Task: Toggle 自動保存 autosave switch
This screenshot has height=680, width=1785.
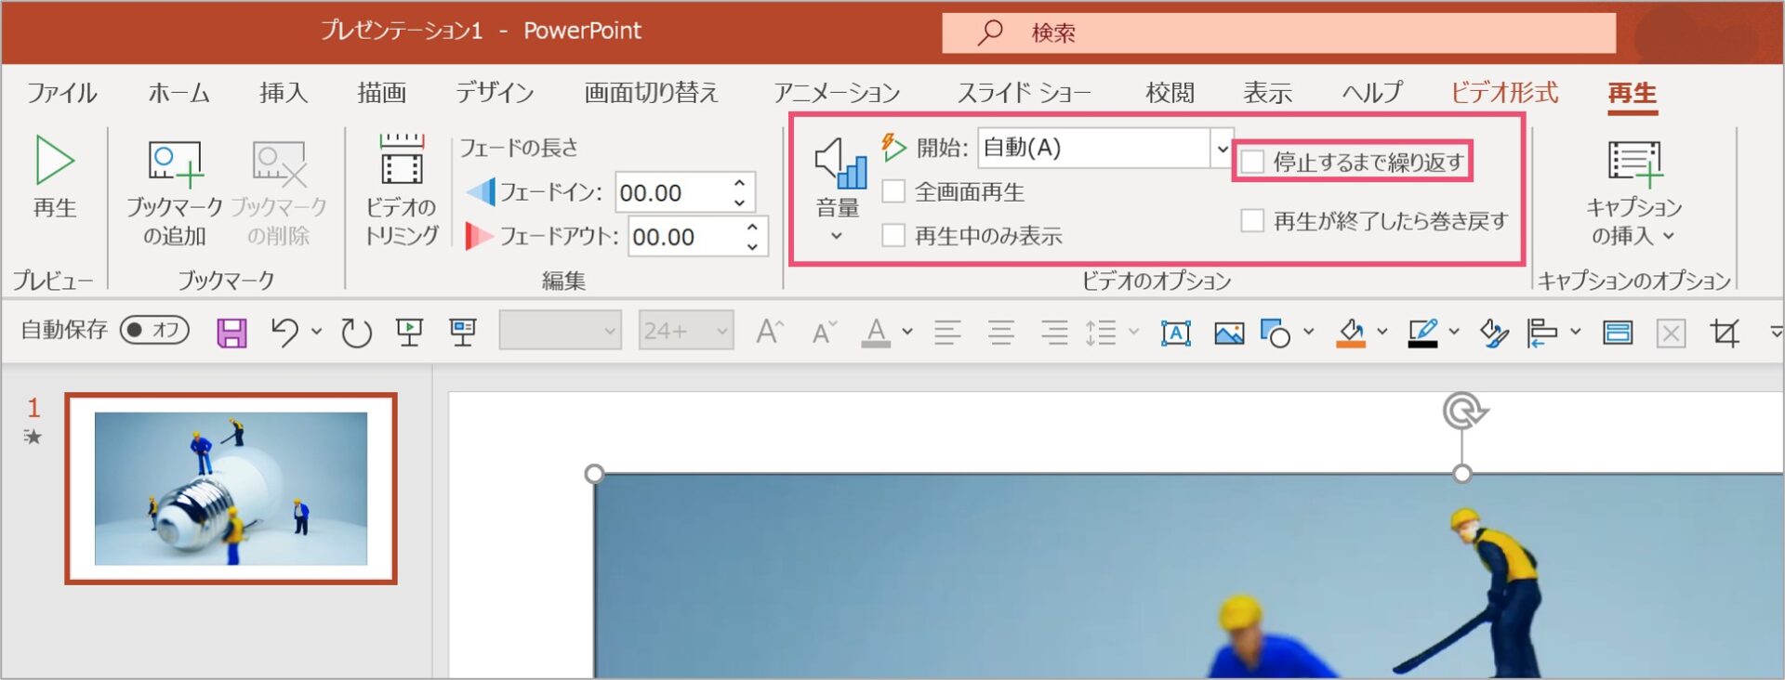Action: (155, 330)
